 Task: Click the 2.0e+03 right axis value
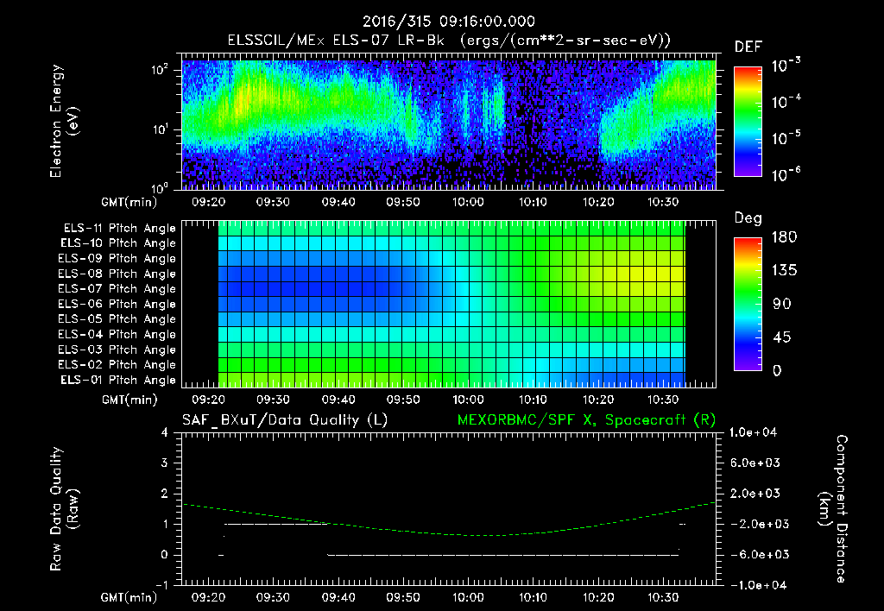(x=755, y=494)
